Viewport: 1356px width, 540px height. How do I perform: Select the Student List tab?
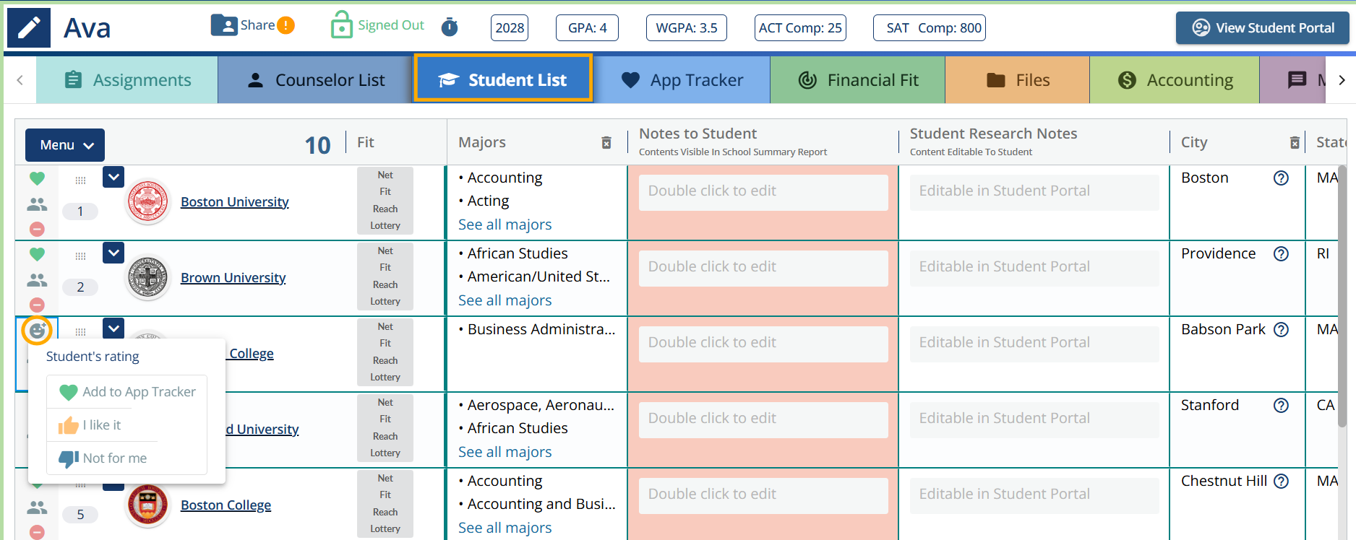pos(503,79)
